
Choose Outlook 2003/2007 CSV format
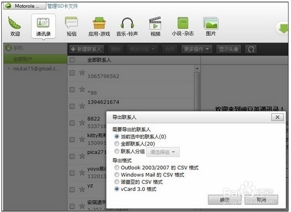pyautogui.click(x=116, y=167)
